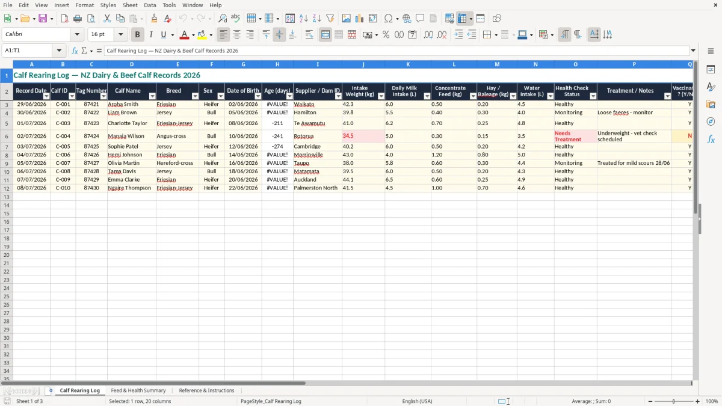Toggle Italic formatting
The height and width of the screenshot is (406, 722).
pyautogui.click(x=151, y=35)
